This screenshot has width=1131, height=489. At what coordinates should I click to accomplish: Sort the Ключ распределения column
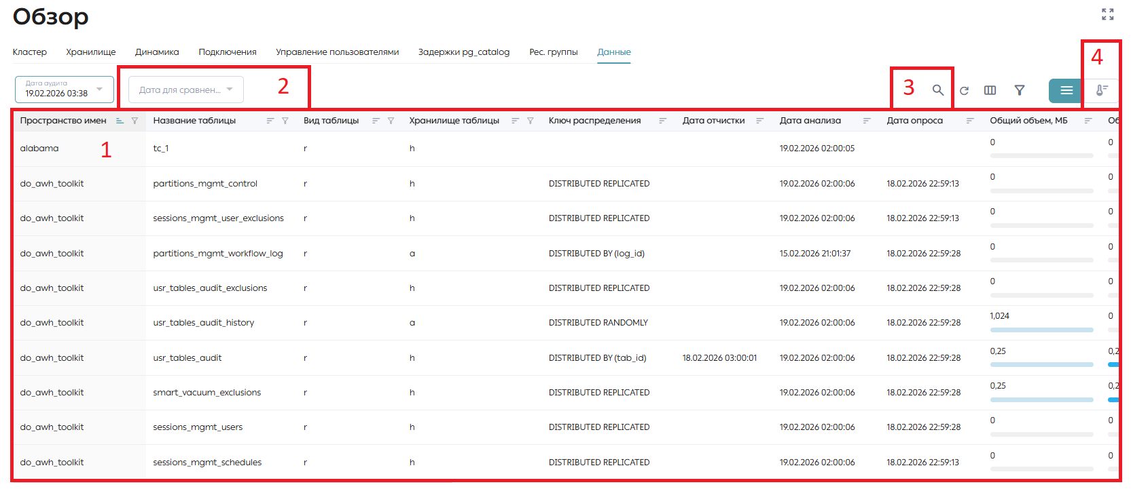662,121
